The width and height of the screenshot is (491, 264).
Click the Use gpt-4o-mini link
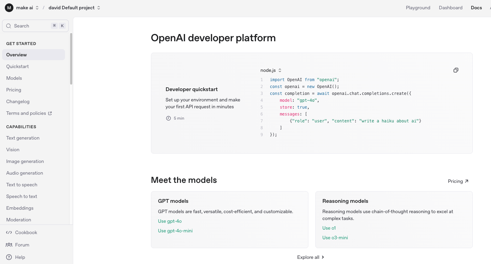[175, 231]
